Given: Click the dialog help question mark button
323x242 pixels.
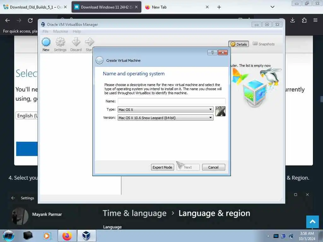Looking at the screenshot, I should 212,53.
